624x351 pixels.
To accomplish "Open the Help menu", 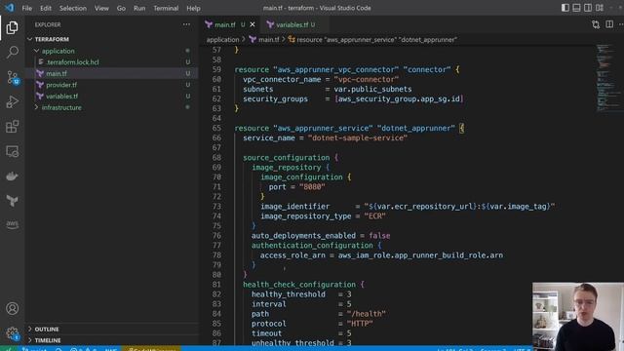I will pos(193,8).
